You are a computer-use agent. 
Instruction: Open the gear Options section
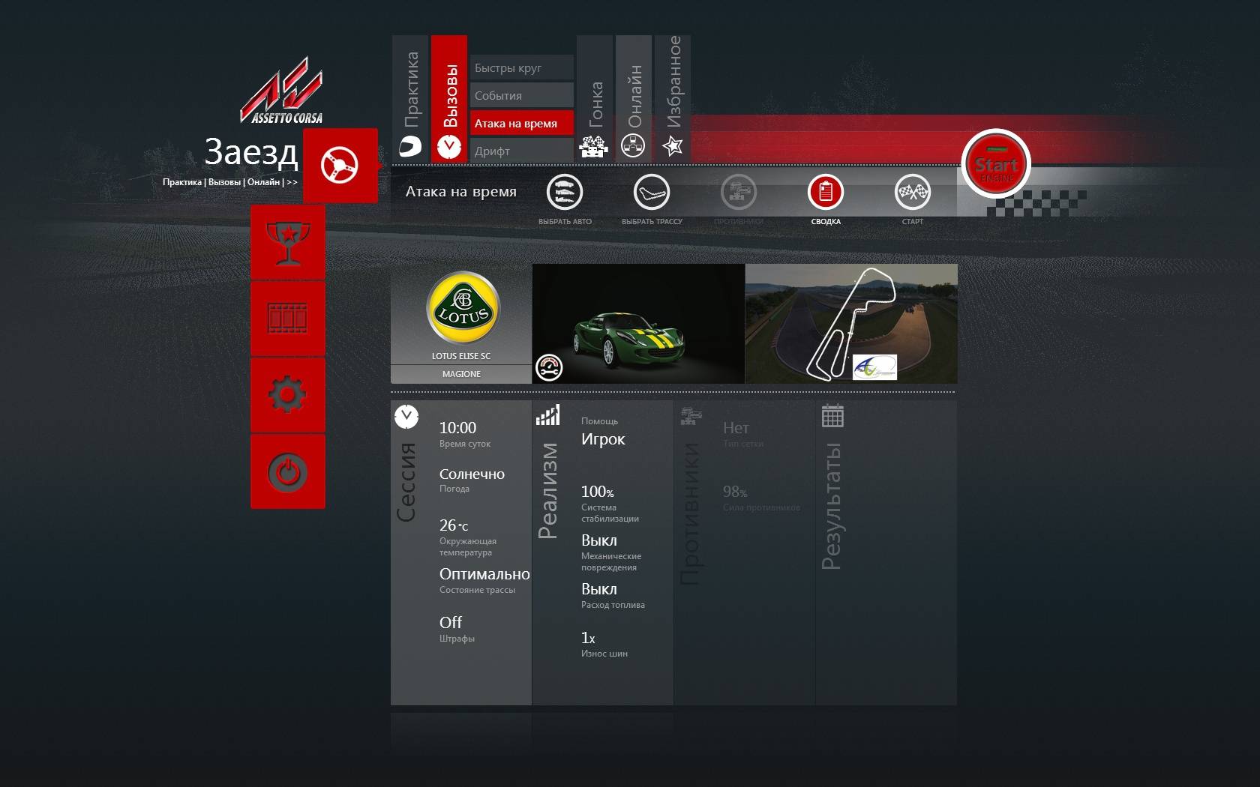(288, 395)
